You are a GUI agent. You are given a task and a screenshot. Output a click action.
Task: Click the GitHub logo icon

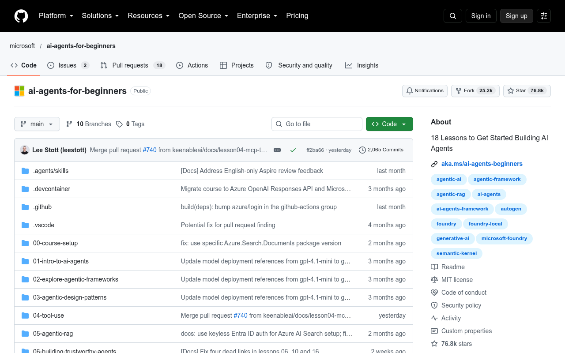coord(21,16)
